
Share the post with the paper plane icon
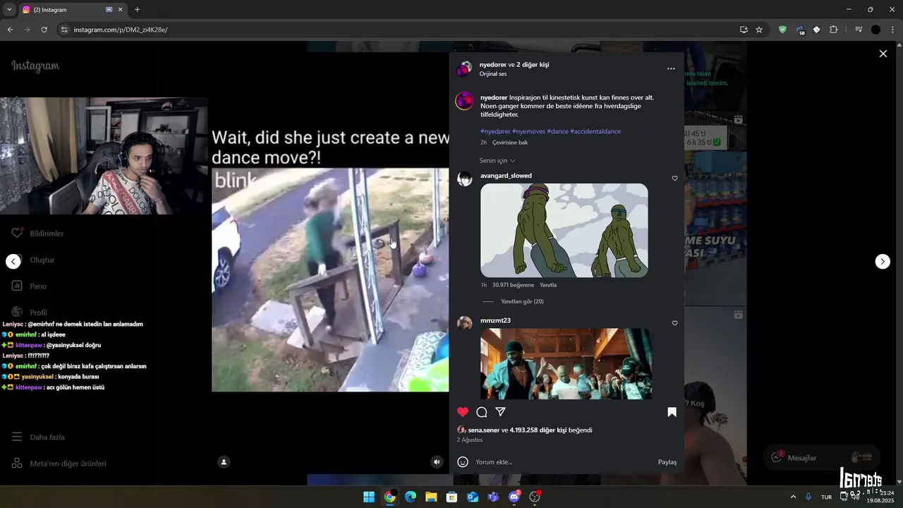500,412
